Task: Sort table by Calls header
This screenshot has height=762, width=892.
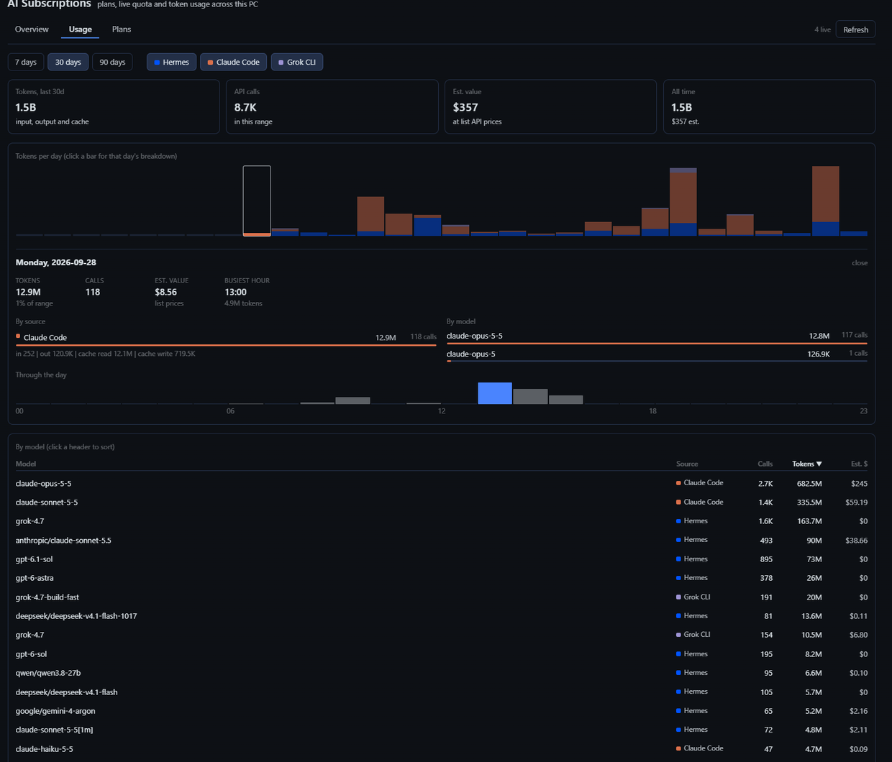Action: (765, 464)
